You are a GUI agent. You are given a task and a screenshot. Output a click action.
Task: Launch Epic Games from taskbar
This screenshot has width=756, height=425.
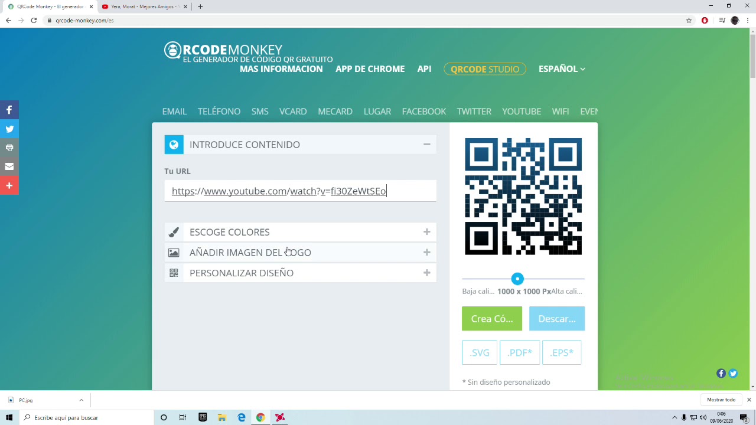coord(203,417)
